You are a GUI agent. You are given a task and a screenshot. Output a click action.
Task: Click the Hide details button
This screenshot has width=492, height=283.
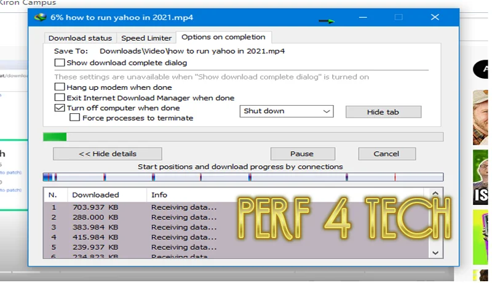click(107, 154)
